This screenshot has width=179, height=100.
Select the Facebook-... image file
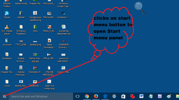pyautogui.click(x=35, y=83)
